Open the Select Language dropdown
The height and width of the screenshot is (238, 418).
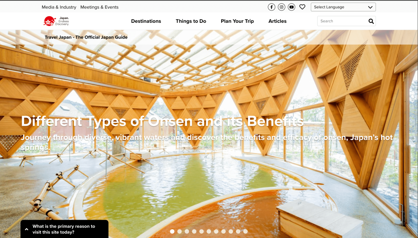point(343,7)
